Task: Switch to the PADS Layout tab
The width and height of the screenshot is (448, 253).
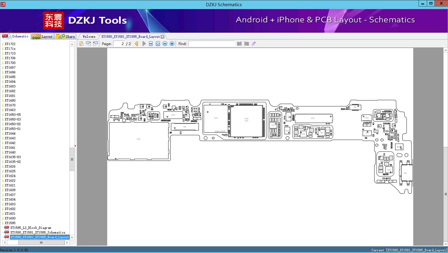Action: tap(42, 37)
